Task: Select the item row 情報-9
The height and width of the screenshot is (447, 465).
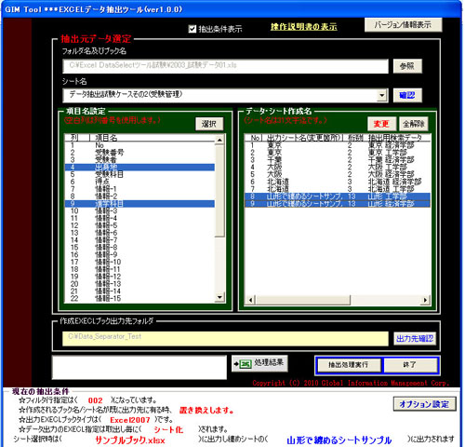Action: click(x=139, y=254)
